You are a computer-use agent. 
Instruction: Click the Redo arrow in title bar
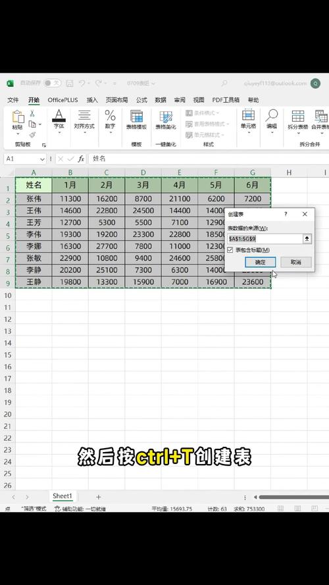tap(98, 83)
